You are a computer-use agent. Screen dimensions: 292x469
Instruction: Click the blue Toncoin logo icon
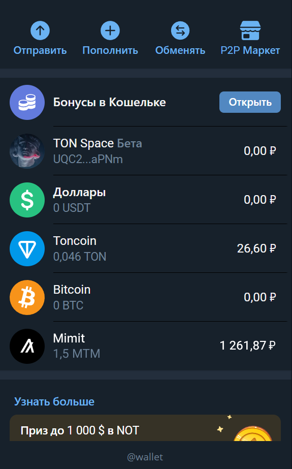[27, 248]
